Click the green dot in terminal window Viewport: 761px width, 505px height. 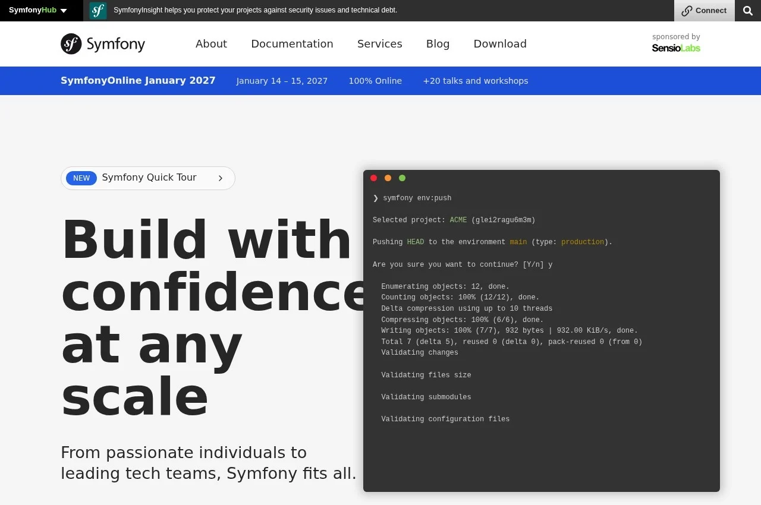pos(402,178)
